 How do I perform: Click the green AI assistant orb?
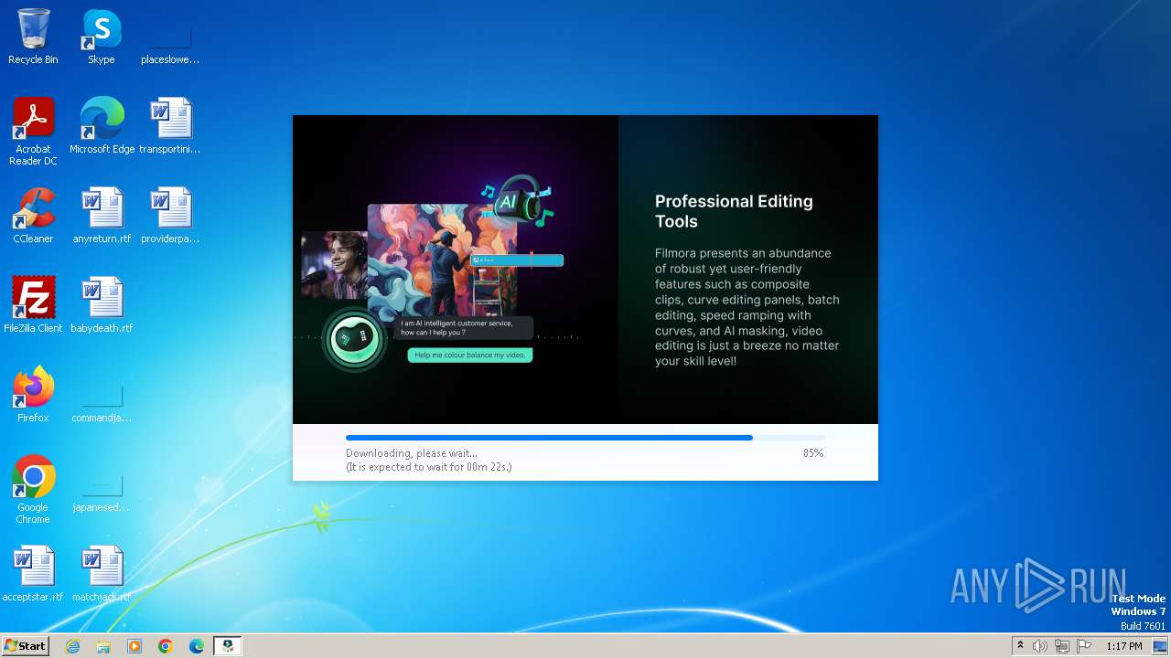click(x=353, y=339)
